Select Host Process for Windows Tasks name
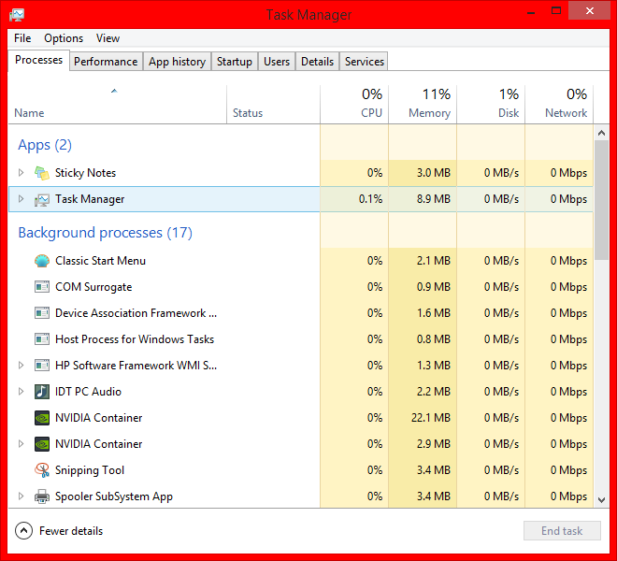The image size is (617, 561). 135,339
